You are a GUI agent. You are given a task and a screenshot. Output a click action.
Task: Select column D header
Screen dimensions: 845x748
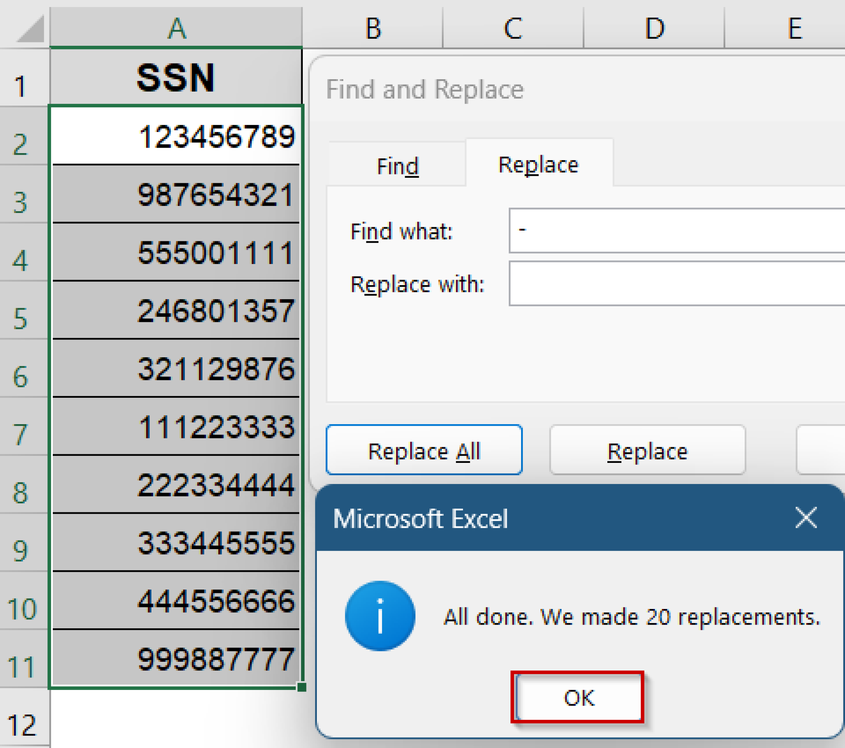(x=654, y=28)
